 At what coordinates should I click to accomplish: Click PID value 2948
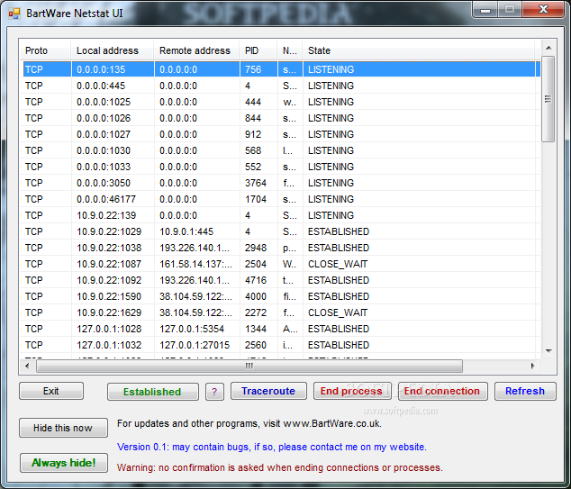(256, 248)
